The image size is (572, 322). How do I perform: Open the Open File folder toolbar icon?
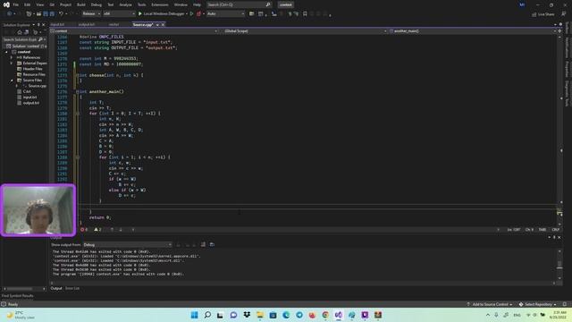point(38,14)
